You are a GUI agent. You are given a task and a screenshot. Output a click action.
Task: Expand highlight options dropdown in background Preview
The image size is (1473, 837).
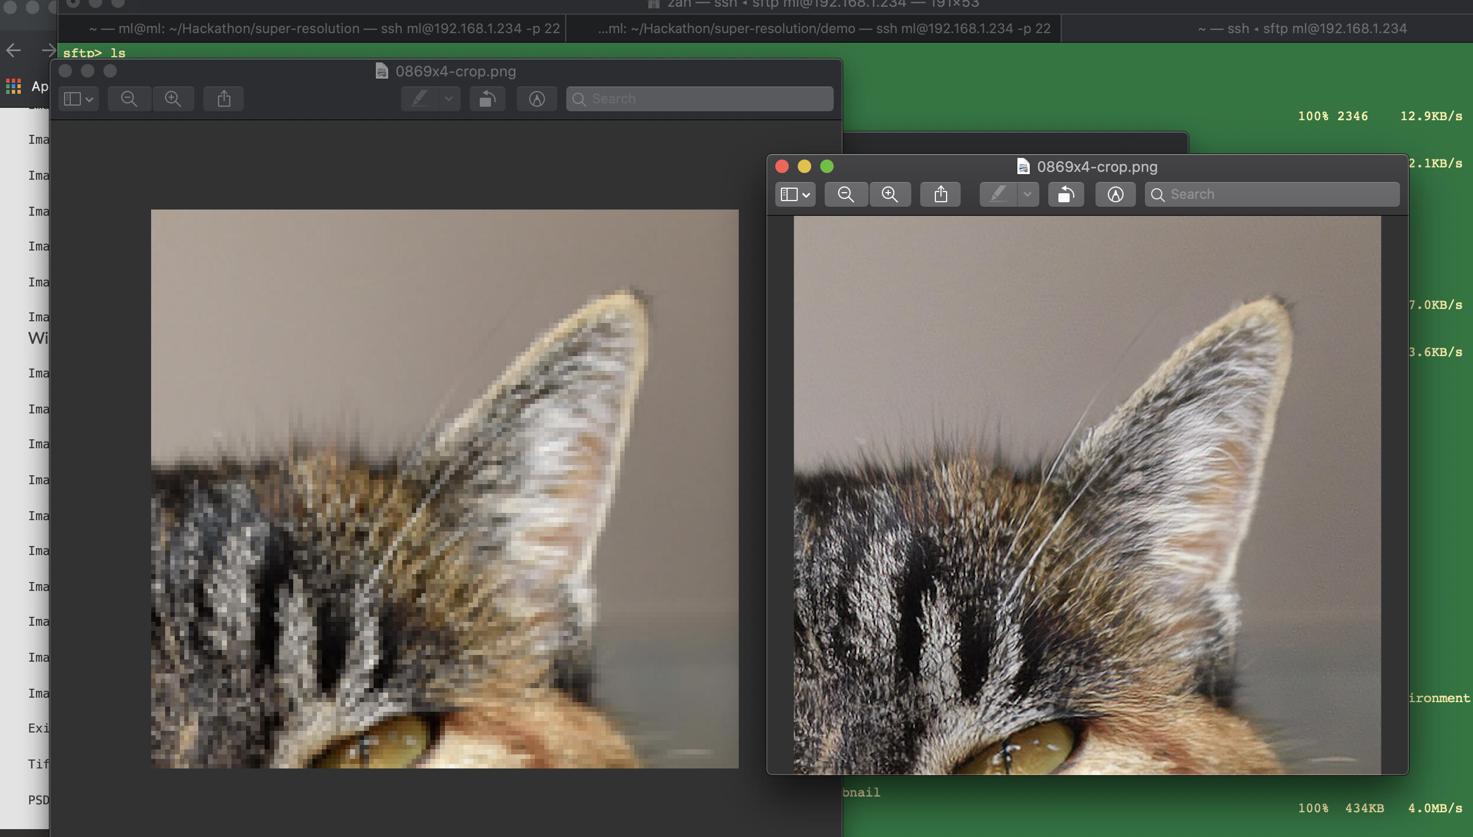(449, 99)
